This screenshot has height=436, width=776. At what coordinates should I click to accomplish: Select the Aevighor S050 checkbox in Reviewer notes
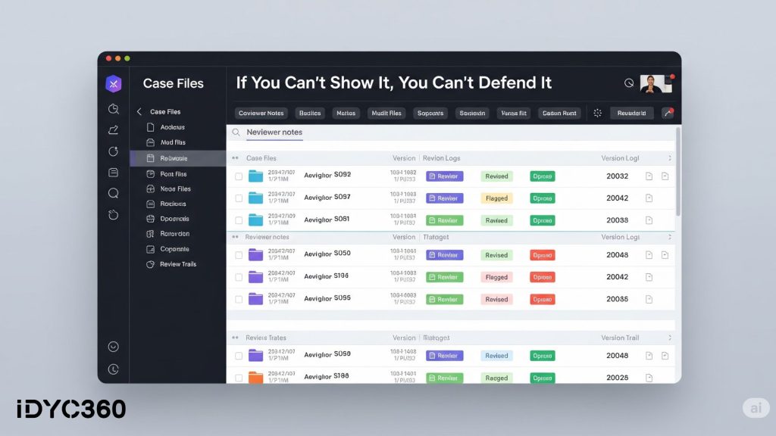(x=239, y=255)
